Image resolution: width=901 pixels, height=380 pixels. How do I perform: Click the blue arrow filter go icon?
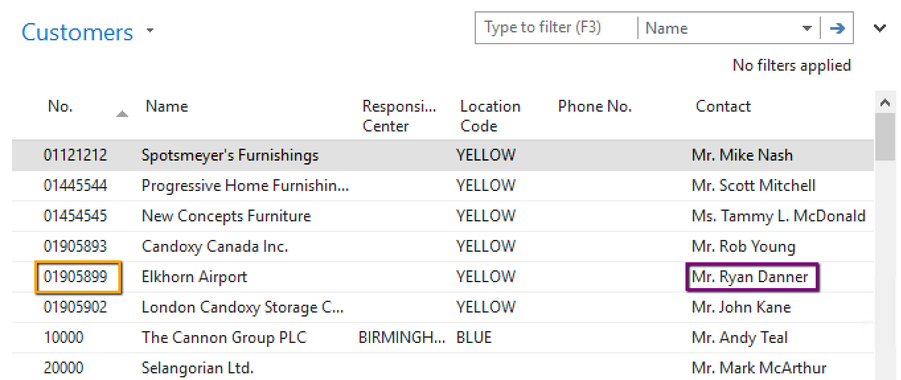(x=838, y=28)
